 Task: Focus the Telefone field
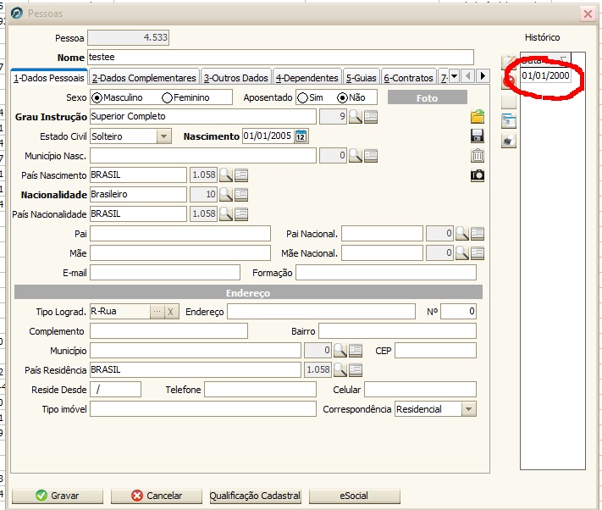(260, 390)
